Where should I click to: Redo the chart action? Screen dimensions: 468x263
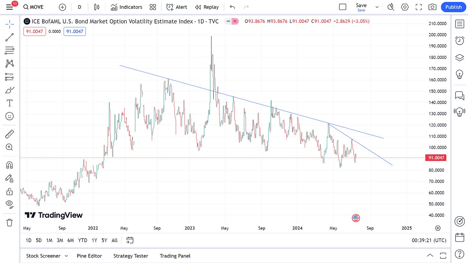coord(246,7)
